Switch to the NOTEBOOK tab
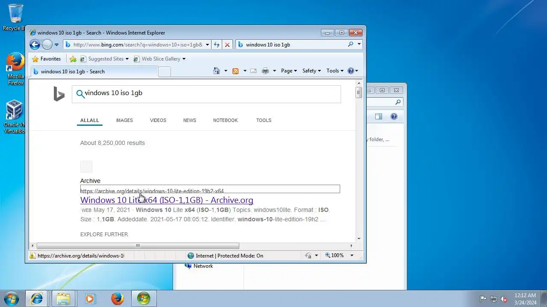 tap(225, 120)
